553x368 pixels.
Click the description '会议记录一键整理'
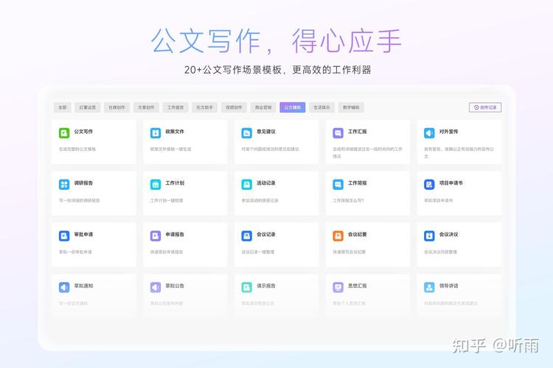coord(258,252)
